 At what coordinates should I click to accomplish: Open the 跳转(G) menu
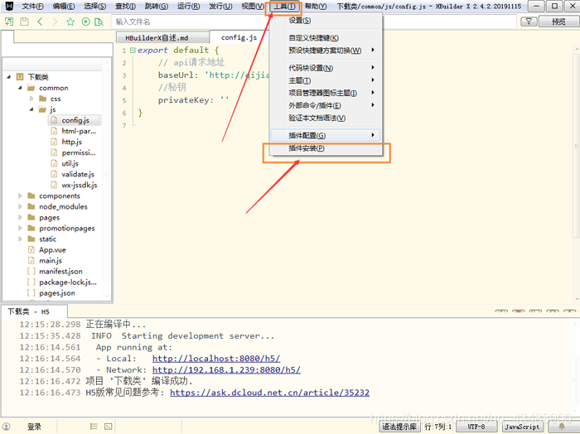(157, 7)
